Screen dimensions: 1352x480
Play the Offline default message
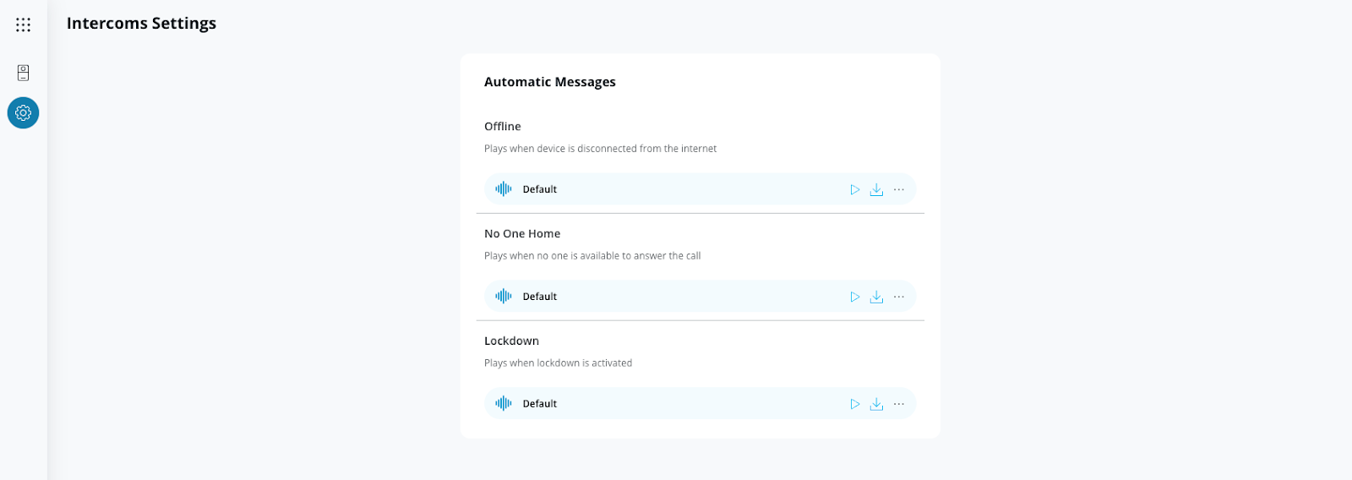[x=855, y=189]
